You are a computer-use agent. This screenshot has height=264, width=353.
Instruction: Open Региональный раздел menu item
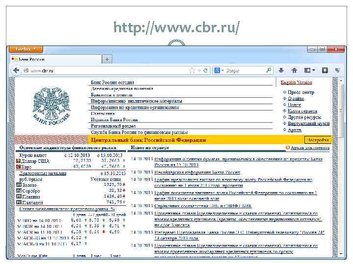pyautogui.click(x=113, y=126)
